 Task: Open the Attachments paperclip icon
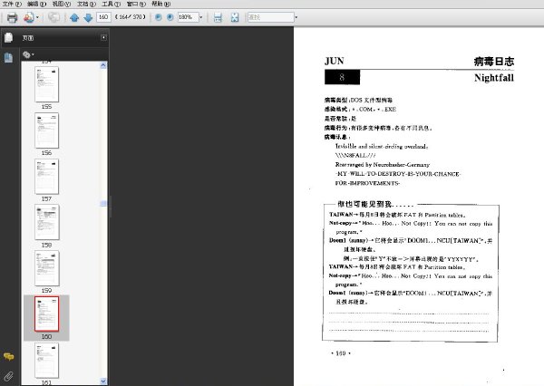(x=8, y=376)
